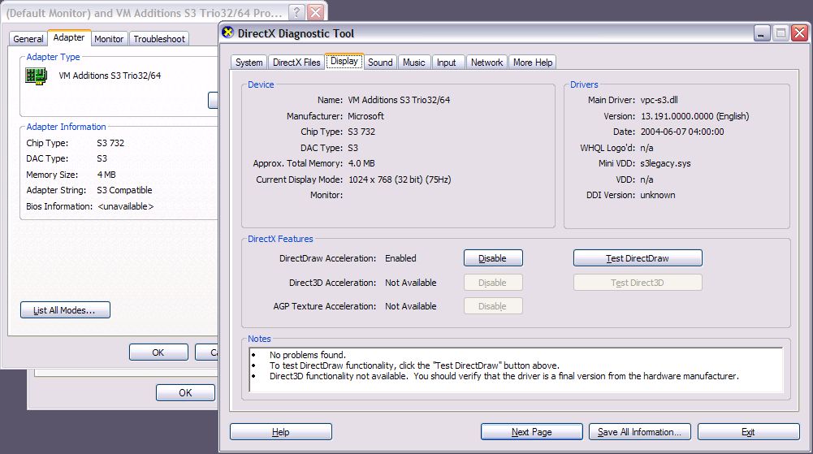Click the main driver name vpc-s3.dll
Image resolution: width=813 pixels, height=454 pixels.
(659, 100)
